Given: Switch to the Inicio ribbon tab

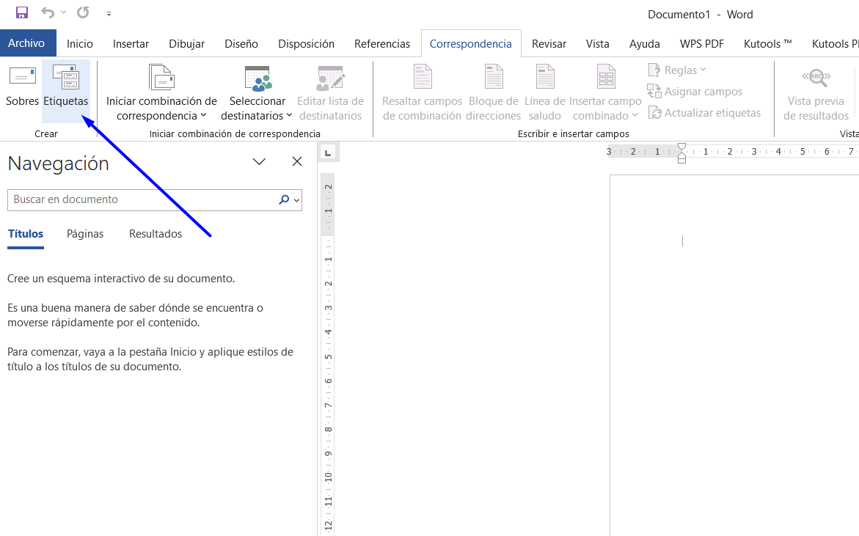Looking at the screenshot, I should tap(80, 44).
